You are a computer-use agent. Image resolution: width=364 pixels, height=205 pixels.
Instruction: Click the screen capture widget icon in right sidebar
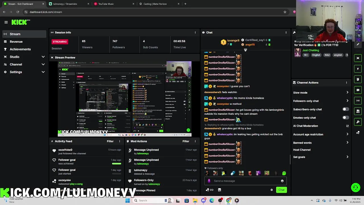pos(358,58)
